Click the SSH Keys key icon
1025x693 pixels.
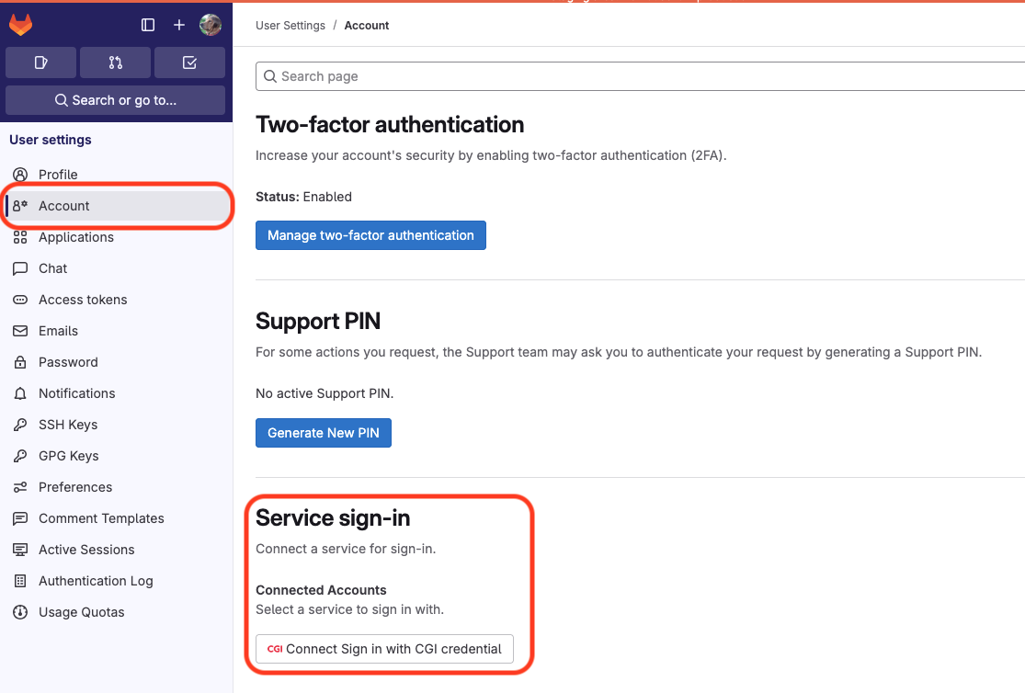20,425
